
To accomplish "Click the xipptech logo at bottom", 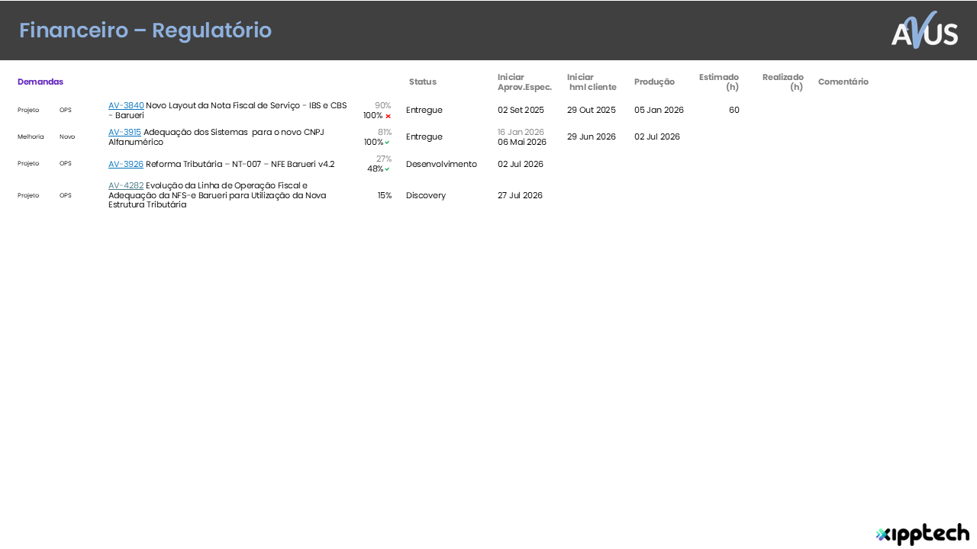I will click(x=923, y=534).
